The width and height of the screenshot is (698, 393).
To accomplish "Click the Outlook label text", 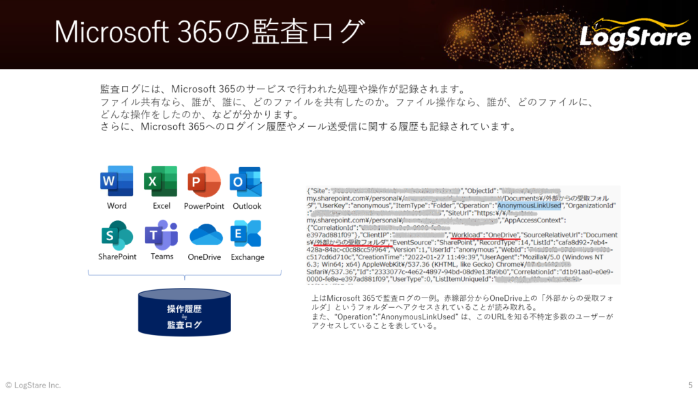I will (247, 206).
